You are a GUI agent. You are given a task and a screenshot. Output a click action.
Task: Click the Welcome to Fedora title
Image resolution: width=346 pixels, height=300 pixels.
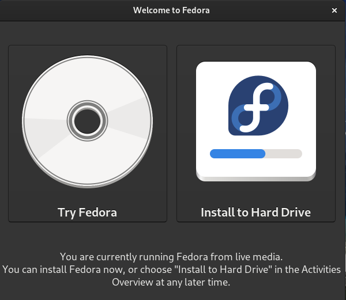[171, 10]
